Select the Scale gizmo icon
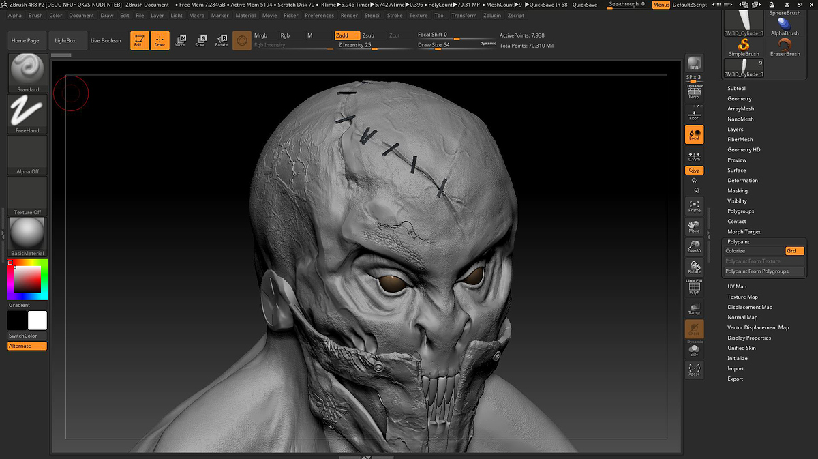 click(200, 40)
